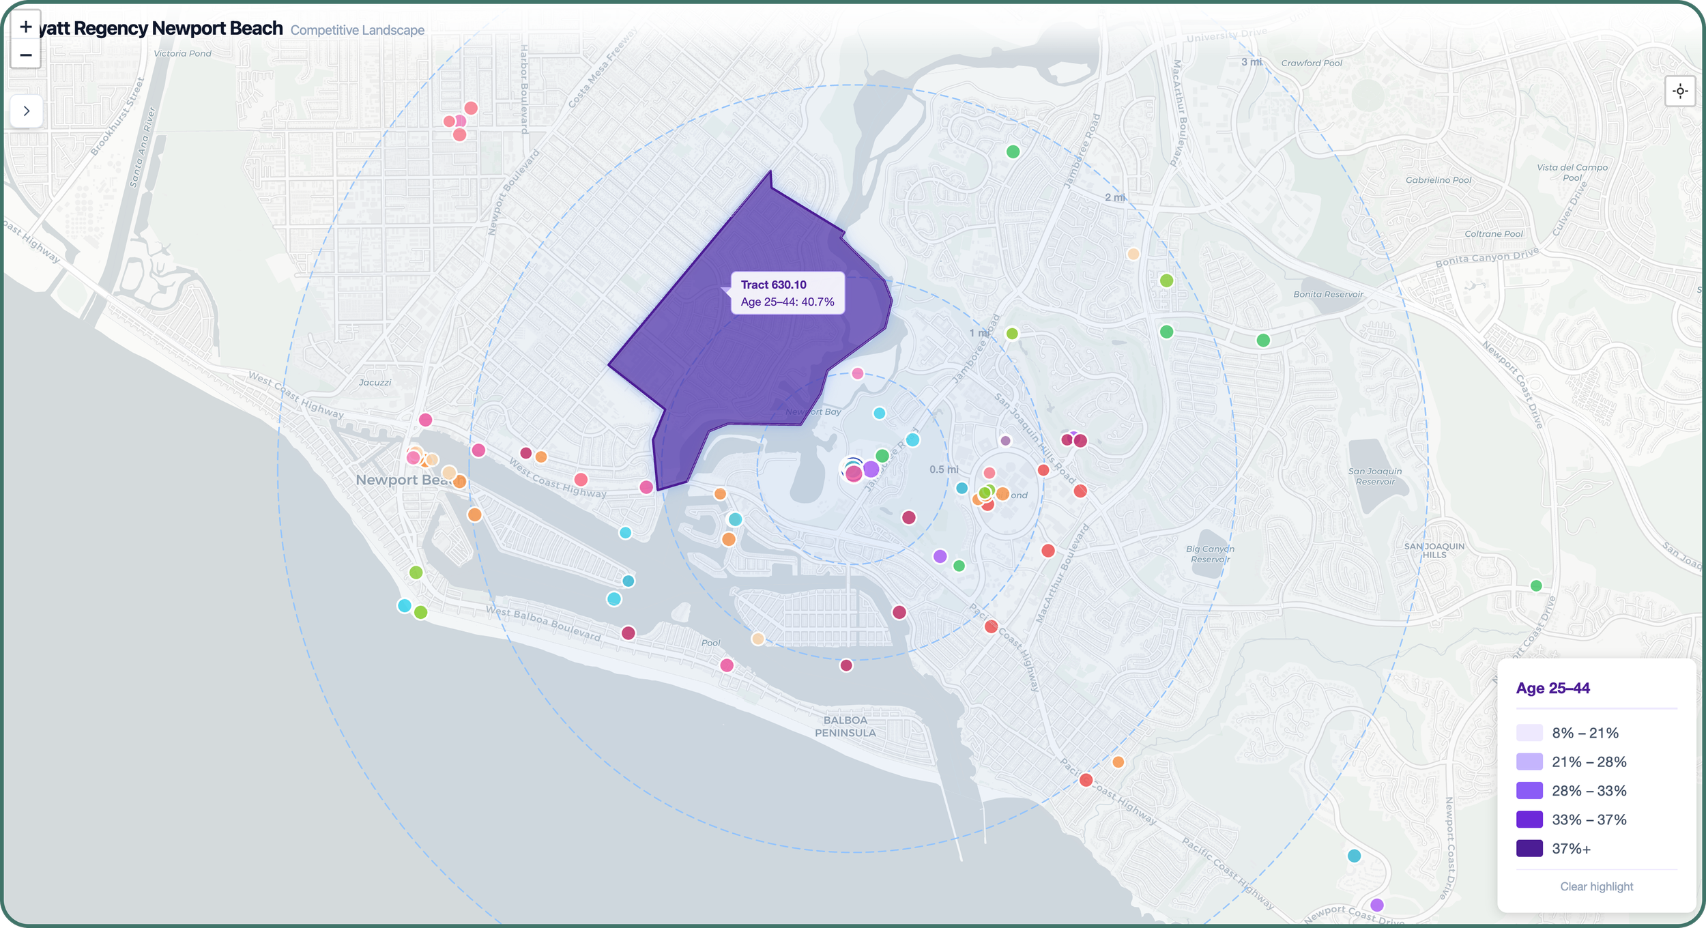
Task: Click the Hyatt Regency Newport Beach title
Action: tap(160, 29)
